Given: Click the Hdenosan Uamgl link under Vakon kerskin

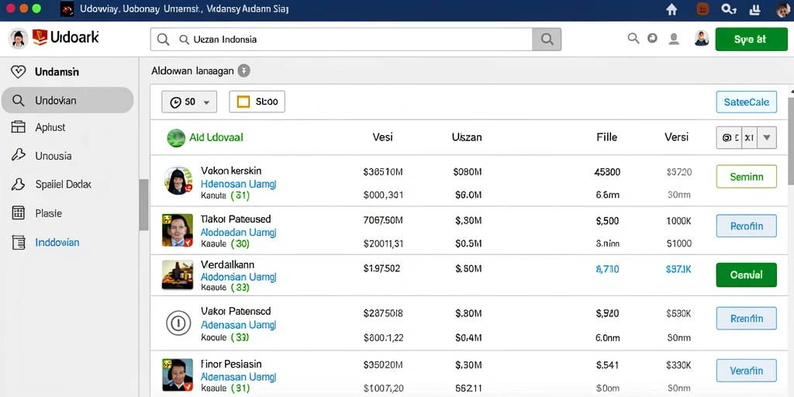Looking at the screenshot, I should click(x=238, y=184).
